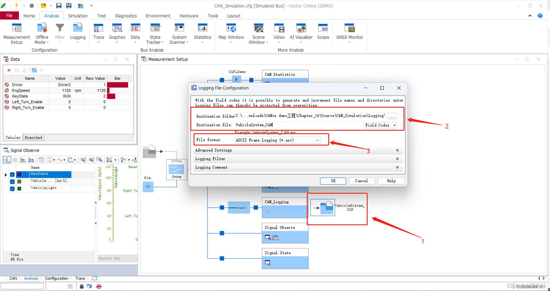The image size is (550, 291).
Task: Open the Data window tool
Action: [x=135, y=33]
